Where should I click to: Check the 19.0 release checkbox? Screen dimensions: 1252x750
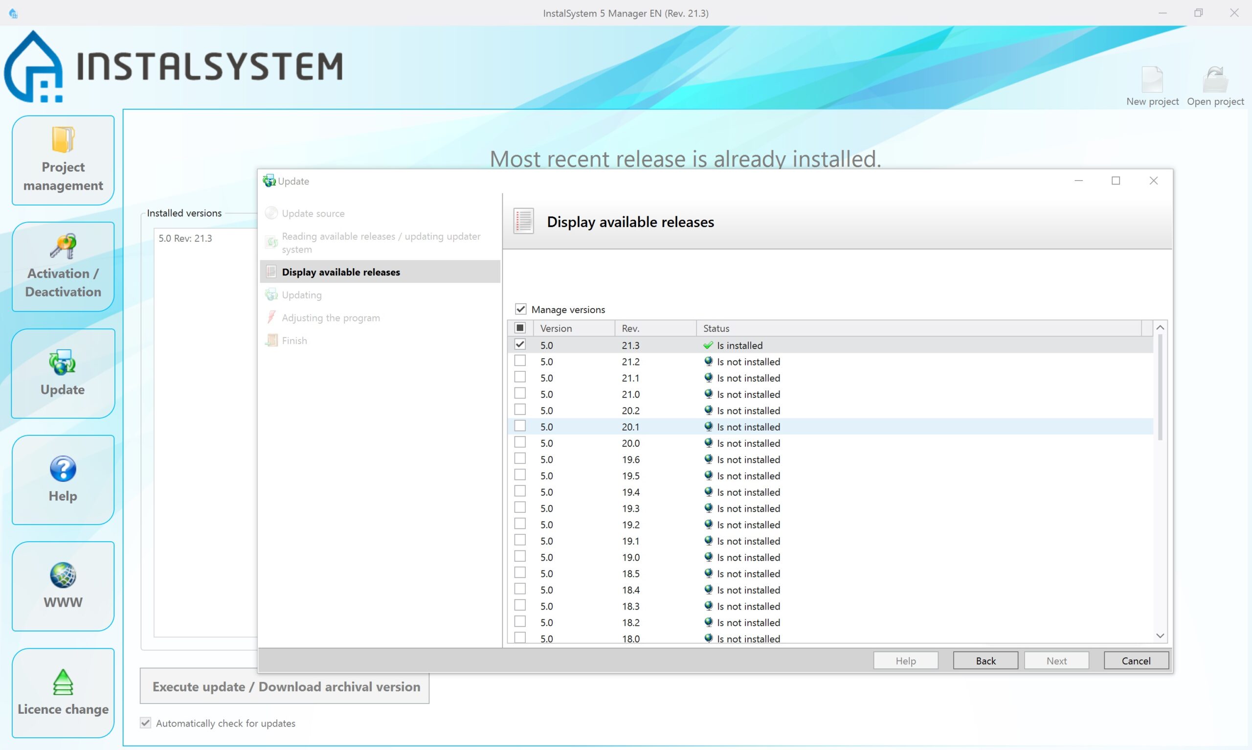coord(520,556)
